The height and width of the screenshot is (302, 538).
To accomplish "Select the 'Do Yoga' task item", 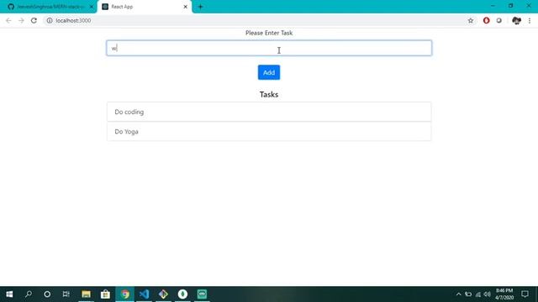I will [x=269, y=132].
